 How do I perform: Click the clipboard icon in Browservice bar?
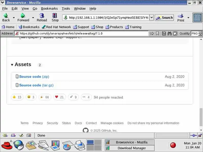coord(175,34)
